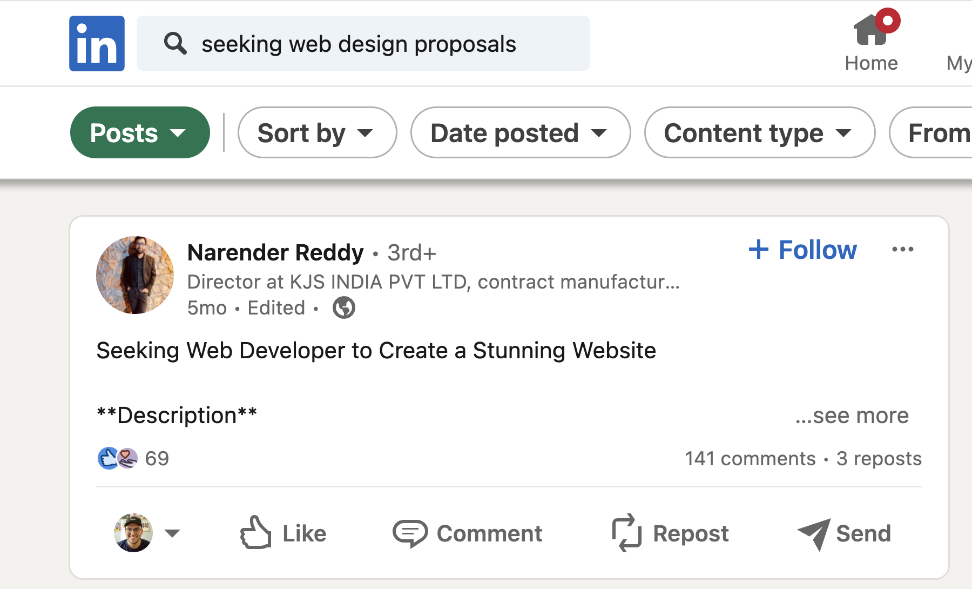The image size is (972, 589).
Task: Click the globe visibility icon on the post
Action: [x=343, y=307]
